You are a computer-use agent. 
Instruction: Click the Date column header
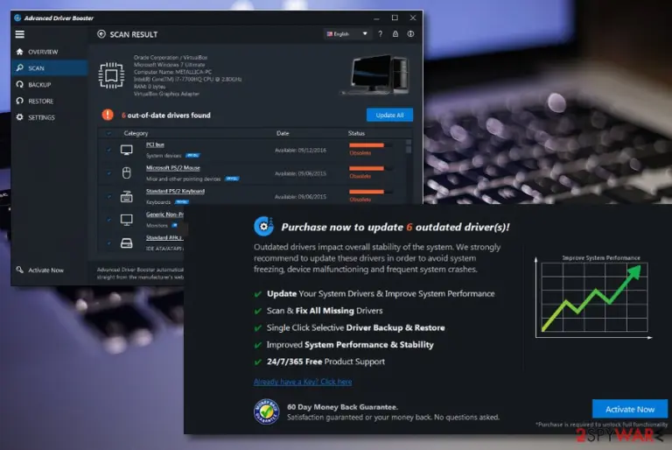tap(283, 133)
